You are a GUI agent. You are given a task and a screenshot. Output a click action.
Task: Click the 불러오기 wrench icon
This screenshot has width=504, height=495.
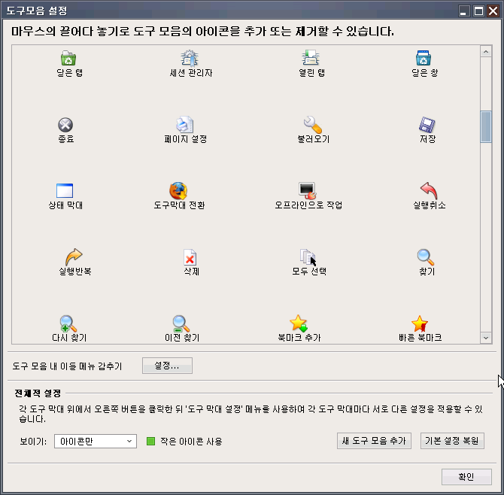[x=313, y=125]
